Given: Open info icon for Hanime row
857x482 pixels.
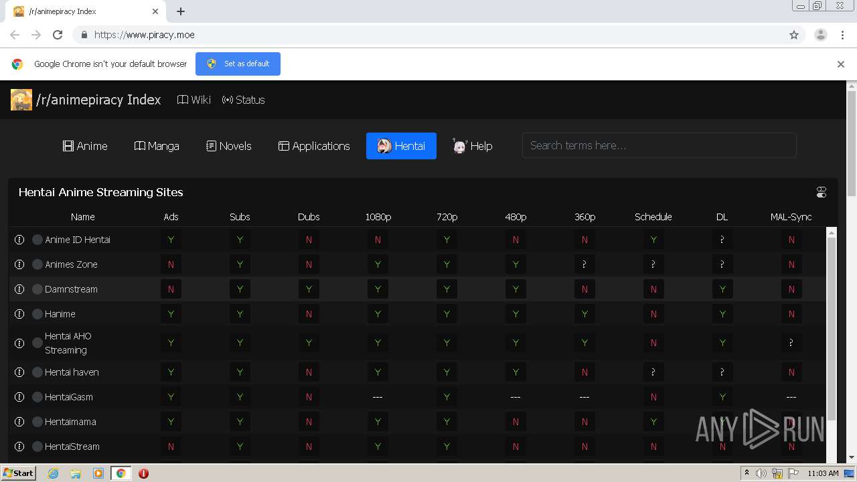Looking at the screenshot, I should pyautogui.click(x=19, y=314).
